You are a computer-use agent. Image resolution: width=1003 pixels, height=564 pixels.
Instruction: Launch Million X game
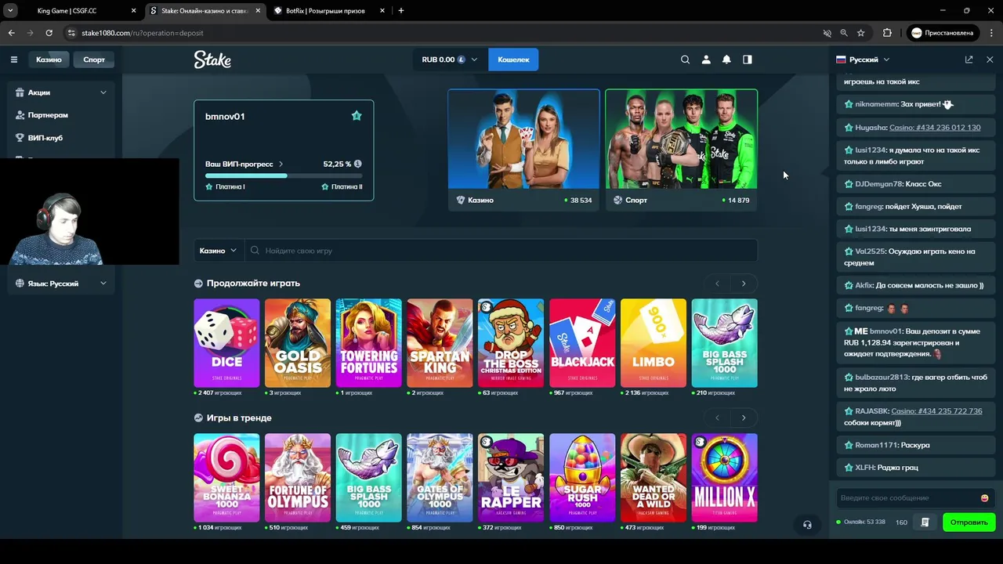click(725, 478)
